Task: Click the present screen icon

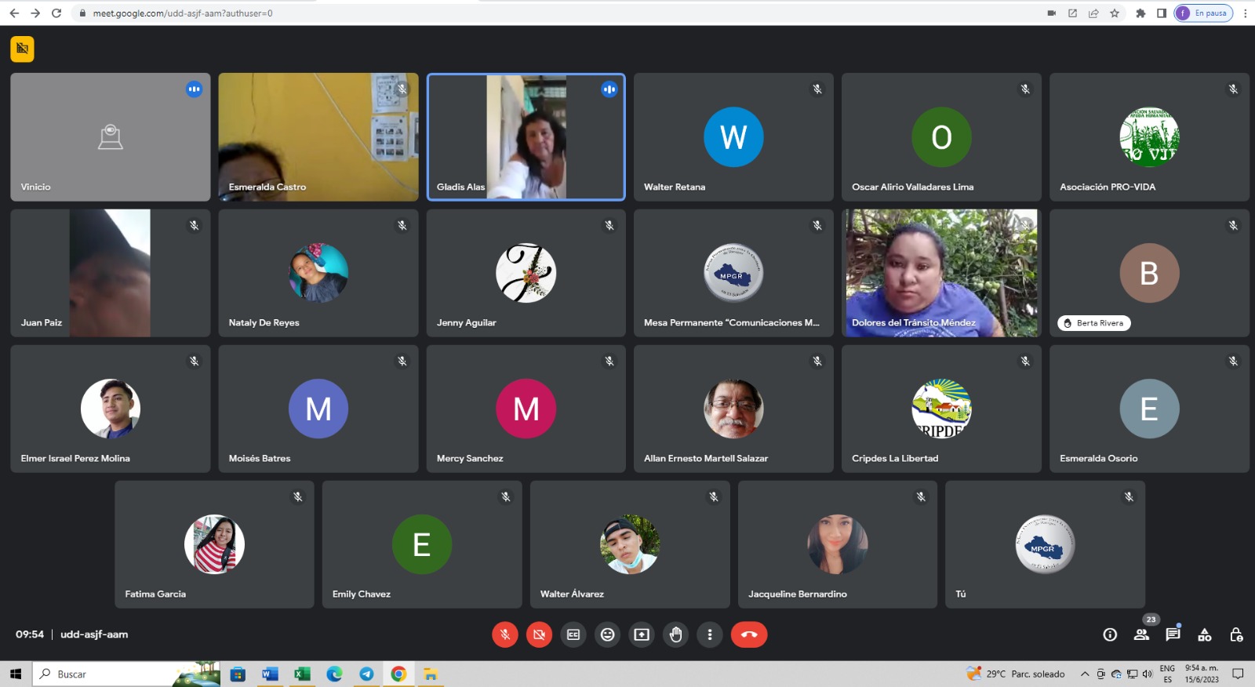Action: (642, 634)
